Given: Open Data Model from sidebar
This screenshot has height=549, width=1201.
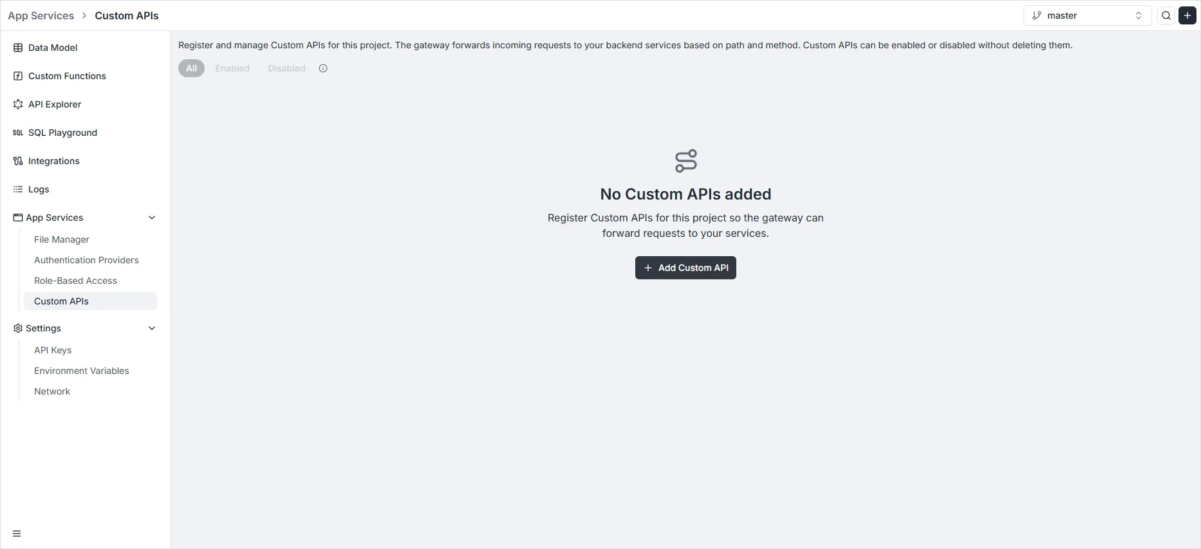Looking at the screenshot, I should tap(53, 48).
